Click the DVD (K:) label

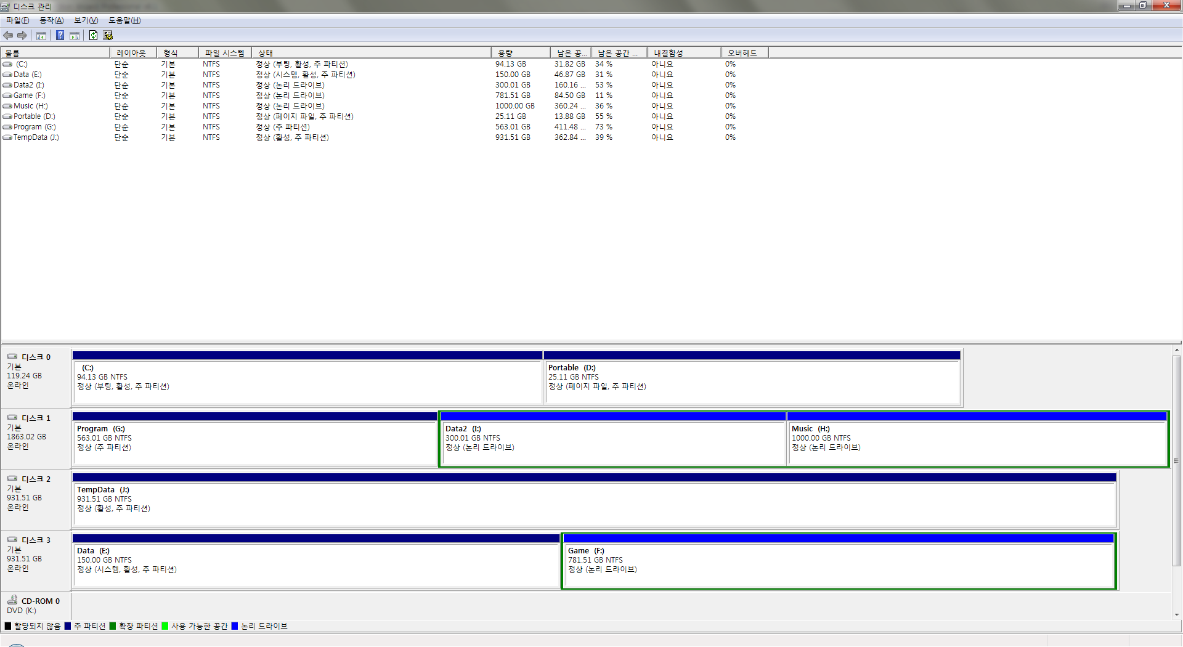[22, 611]
